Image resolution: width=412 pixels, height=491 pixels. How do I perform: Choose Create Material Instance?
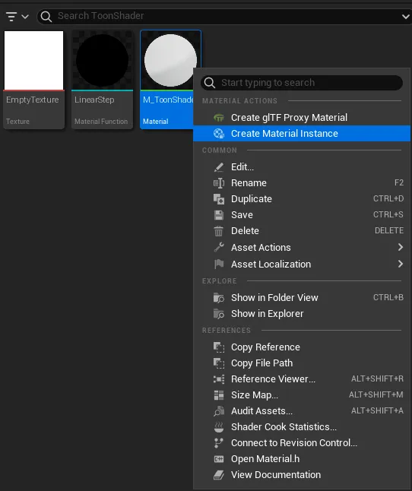point(302,134)
